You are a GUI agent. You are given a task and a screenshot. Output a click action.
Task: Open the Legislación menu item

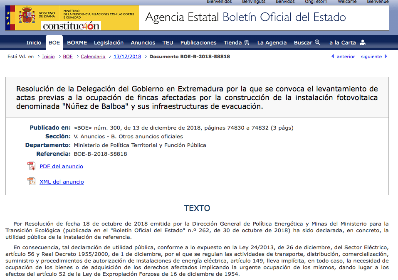pyautogui.click(x=109, y=43)
